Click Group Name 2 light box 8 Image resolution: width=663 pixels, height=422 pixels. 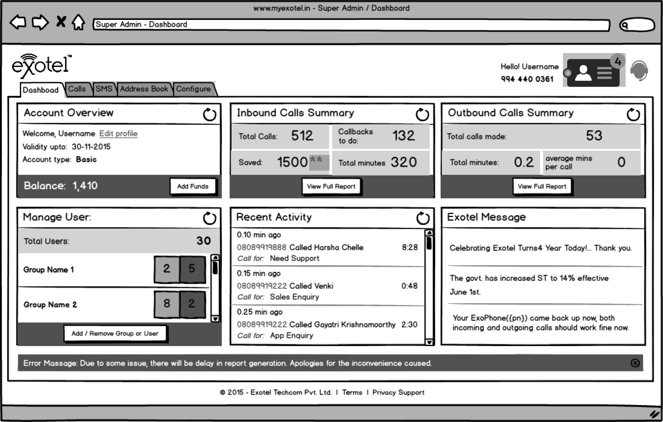click(166, 304)
